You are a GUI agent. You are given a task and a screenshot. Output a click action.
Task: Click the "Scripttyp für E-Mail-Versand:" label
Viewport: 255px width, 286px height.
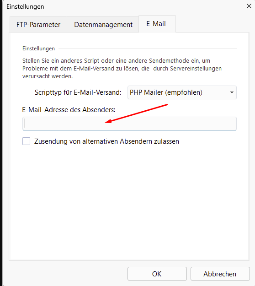[78, 92]
